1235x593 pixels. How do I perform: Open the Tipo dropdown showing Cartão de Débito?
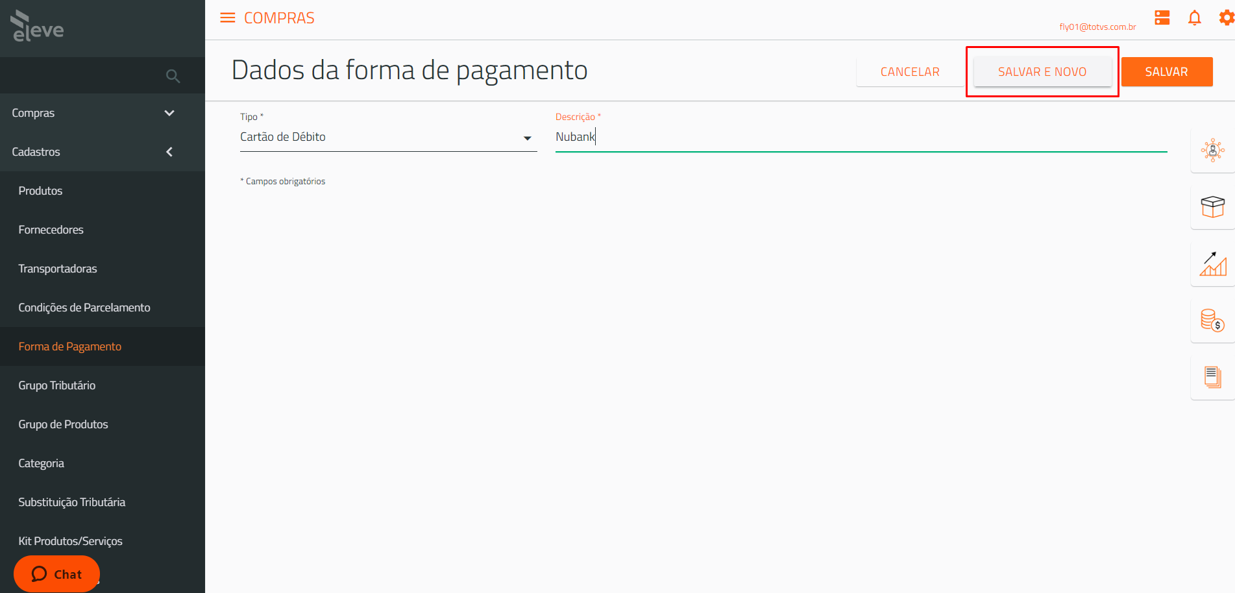click(388, 138)
